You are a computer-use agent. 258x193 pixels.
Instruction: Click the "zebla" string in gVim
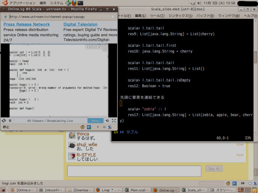[149, 109]
